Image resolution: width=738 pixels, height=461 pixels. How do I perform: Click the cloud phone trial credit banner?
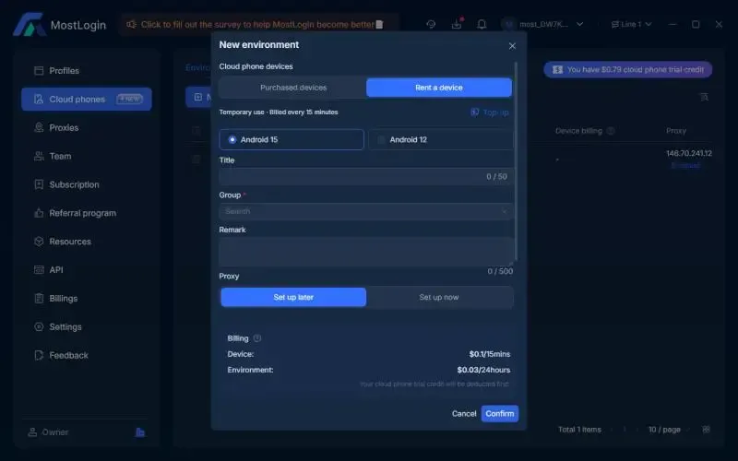point(628,70)
